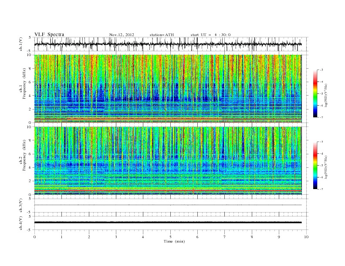Select the ch.3(V) axis label

pyautogui.click(x=20, y=205)
